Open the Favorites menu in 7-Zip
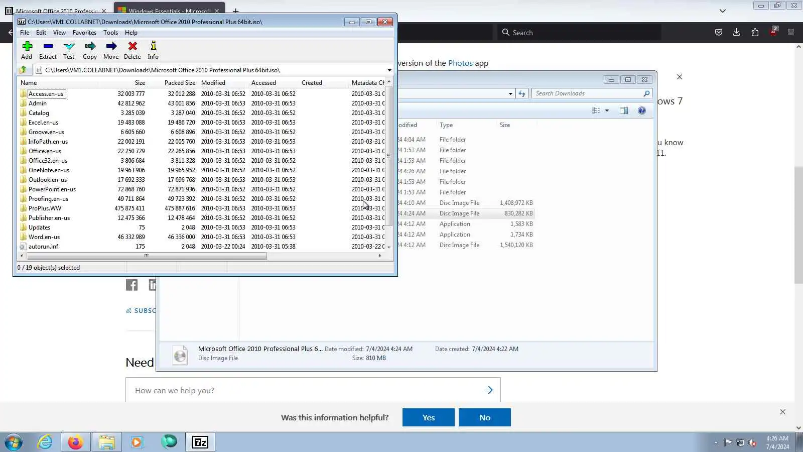Screen dimensions: 803x452 point(84,33)
